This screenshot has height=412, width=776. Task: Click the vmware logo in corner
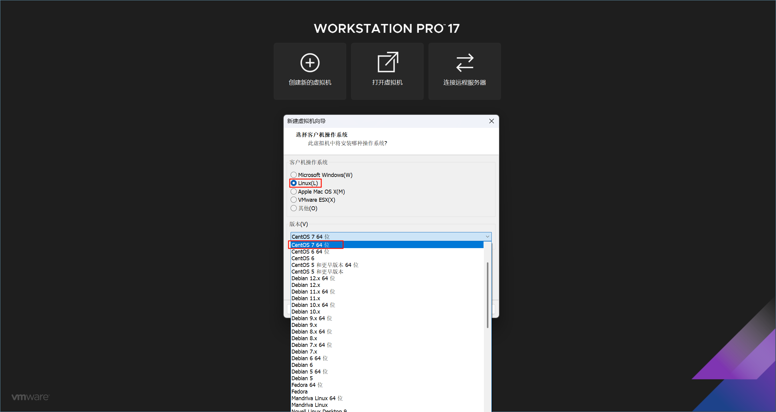click(30, 397)
